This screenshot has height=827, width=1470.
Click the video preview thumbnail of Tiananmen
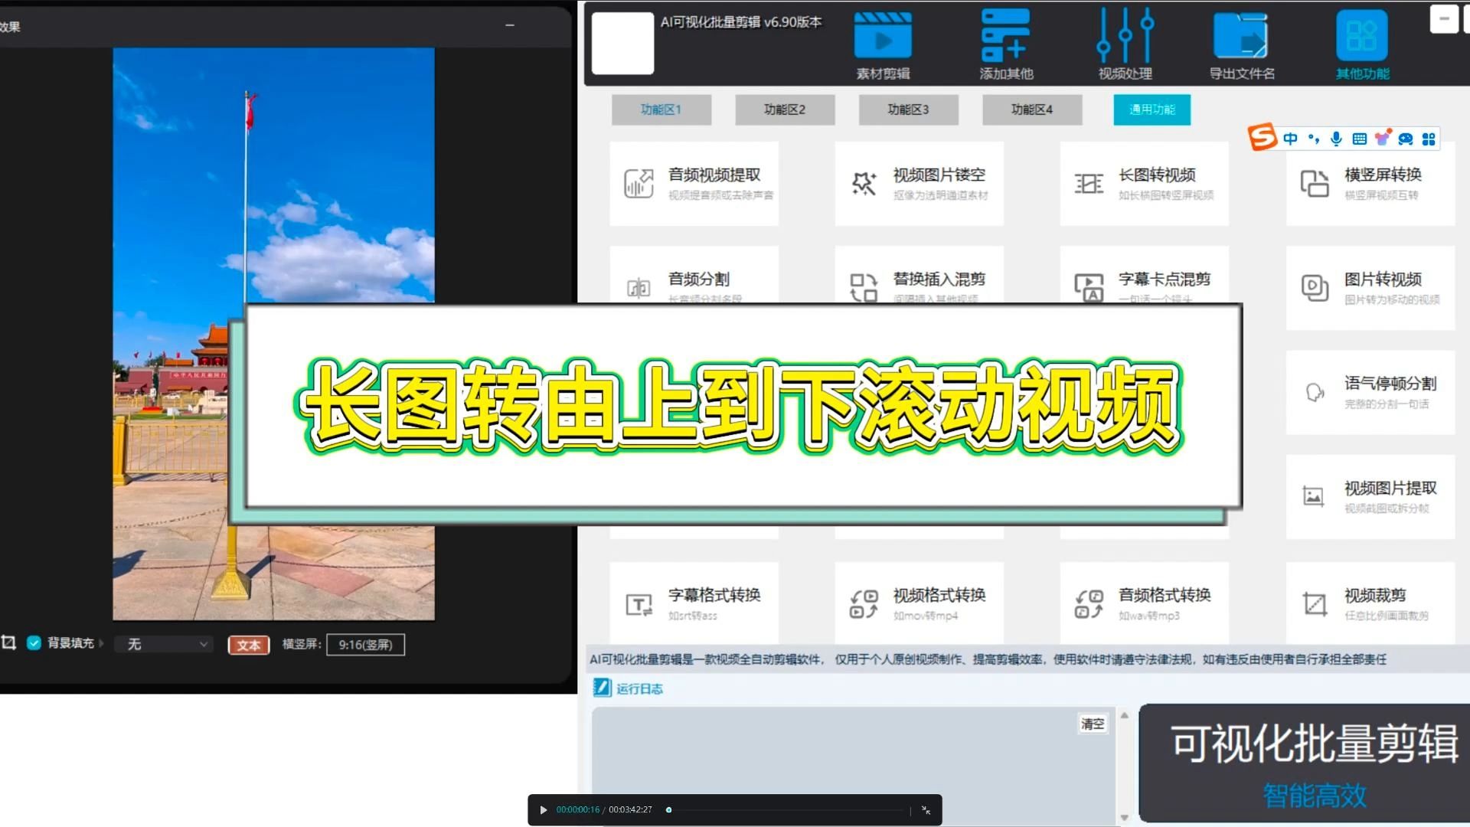point(273,334)
